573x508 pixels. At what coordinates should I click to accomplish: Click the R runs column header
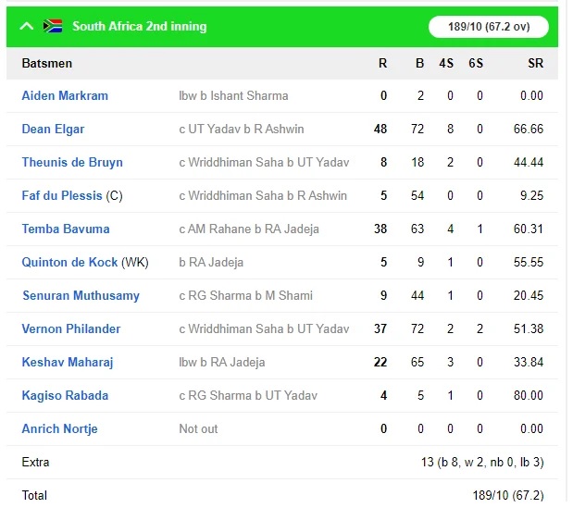point(382,63)
